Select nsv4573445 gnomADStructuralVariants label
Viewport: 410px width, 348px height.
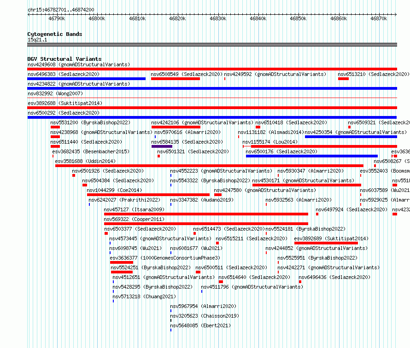pos(160,238)
